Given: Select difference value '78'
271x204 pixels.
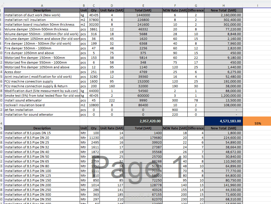Looking at the screenshot, I should point(196,100).
